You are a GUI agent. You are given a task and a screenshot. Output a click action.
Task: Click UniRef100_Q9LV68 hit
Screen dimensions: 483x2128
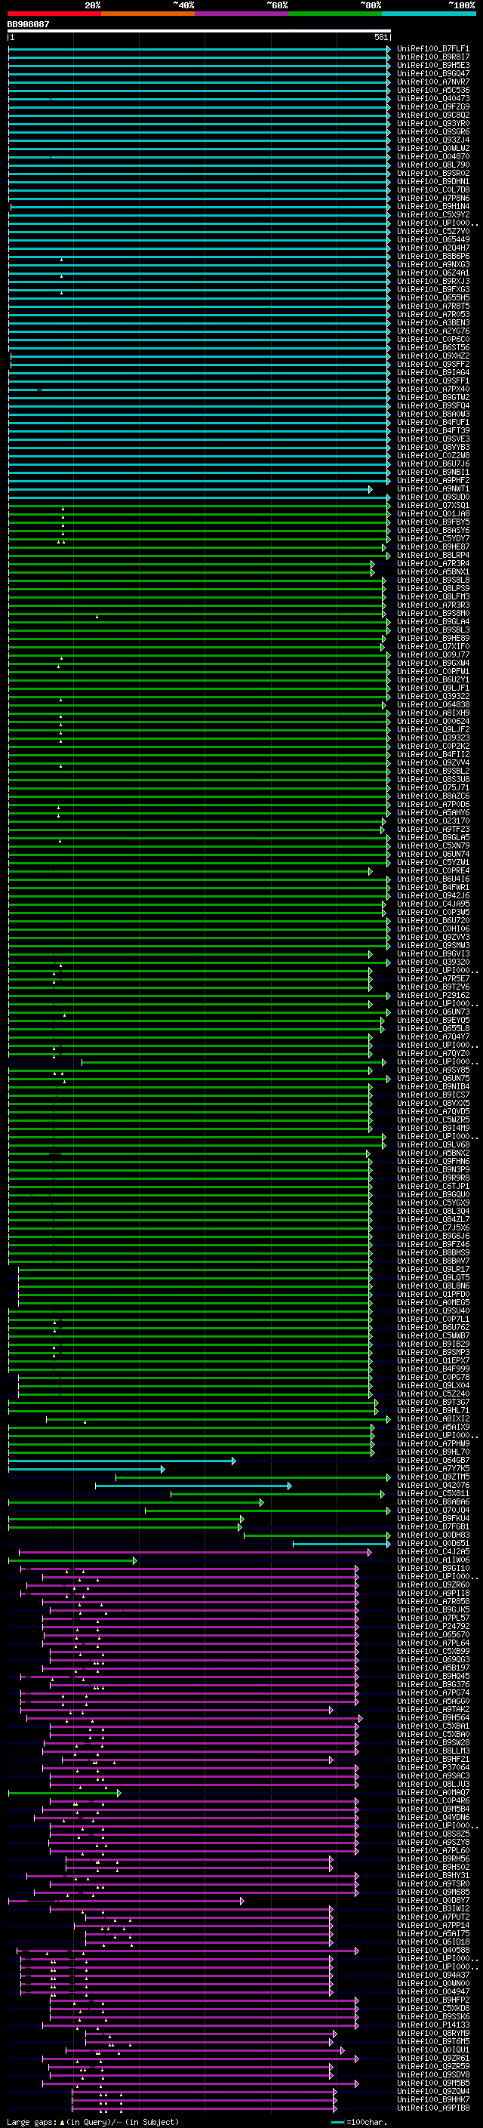(x=433, y=1144)
